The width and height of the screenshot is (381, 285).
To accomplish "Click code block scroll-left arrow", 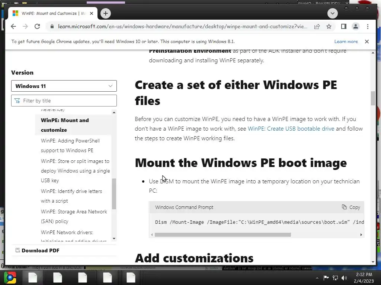I will click(152, 235).
